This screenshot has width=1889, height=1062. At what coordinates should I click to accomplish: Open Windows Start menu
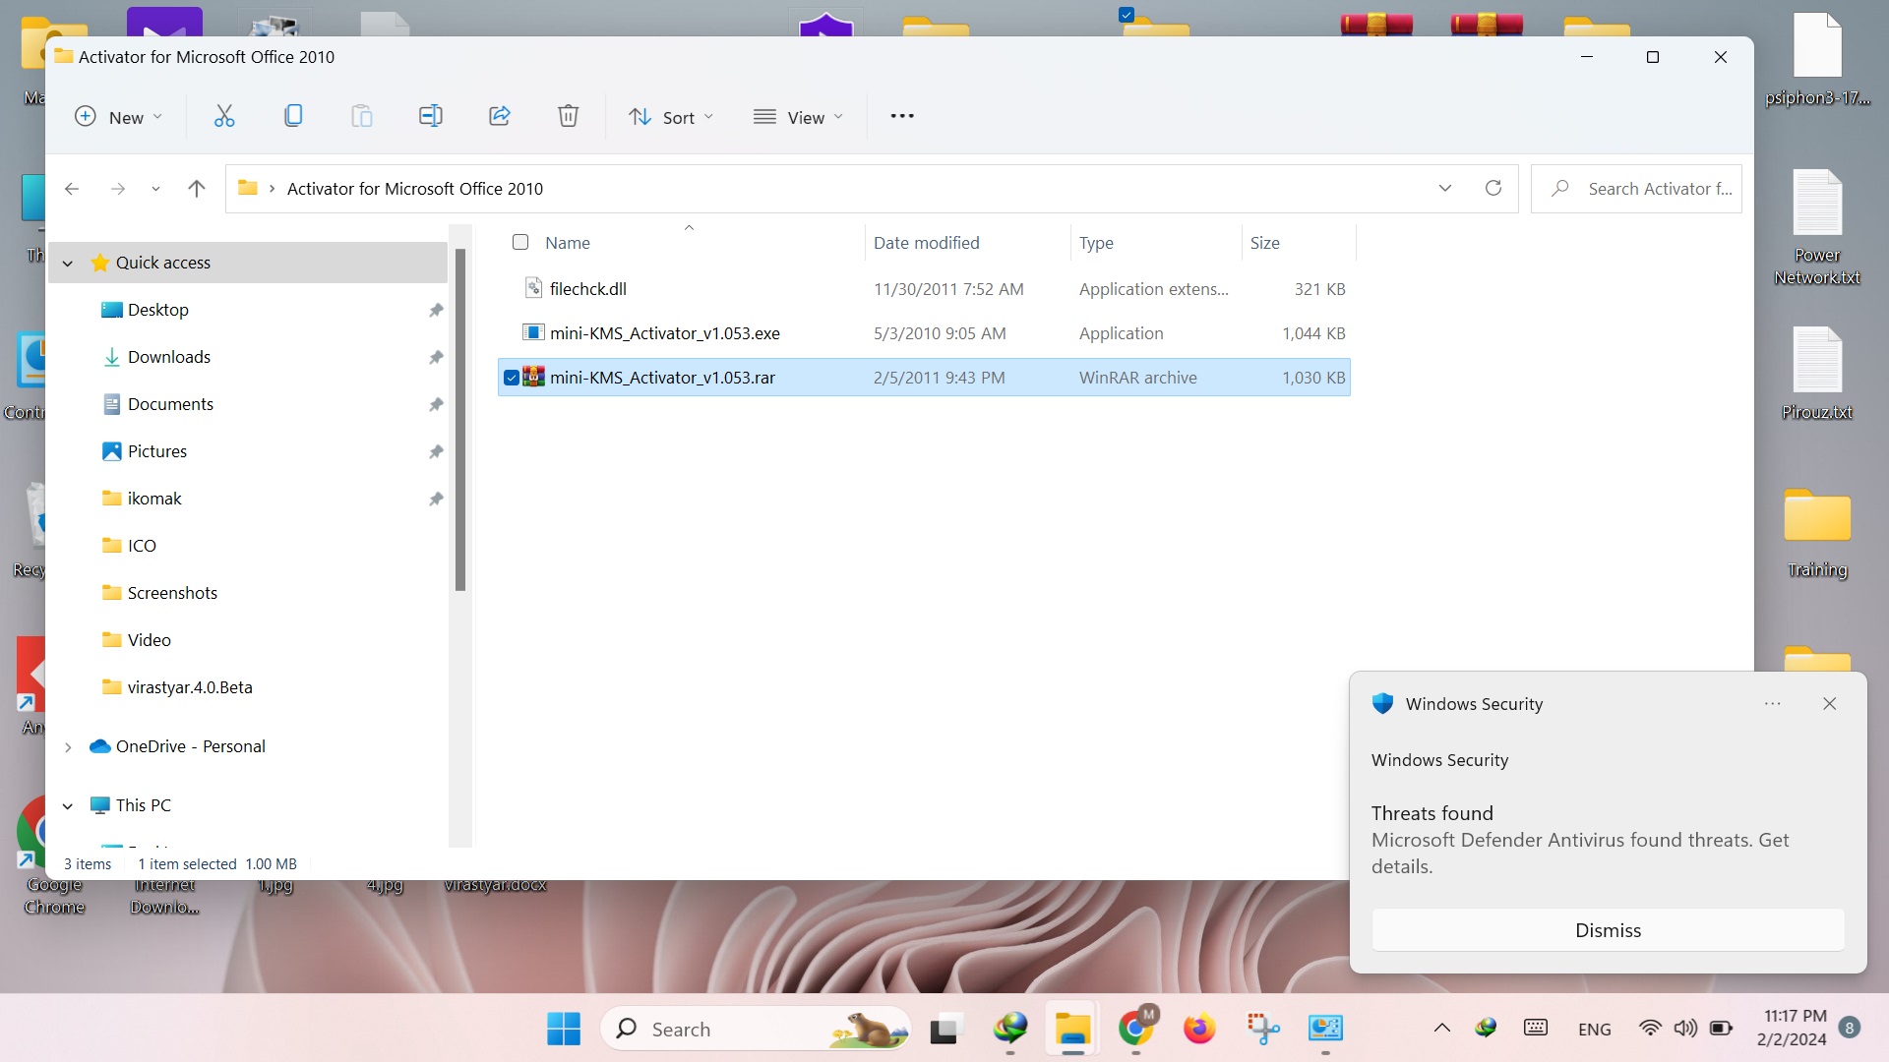click(x=564, y=1029)
